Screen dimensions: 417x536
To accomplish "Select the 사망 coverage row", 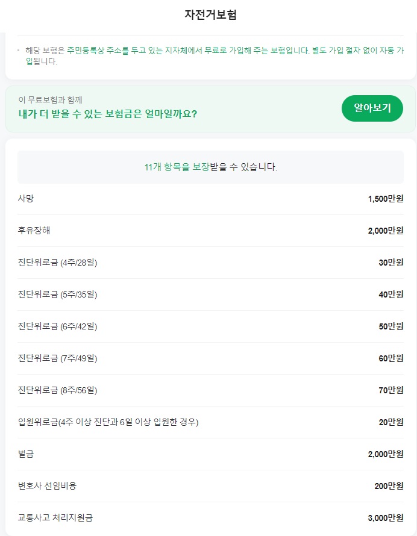I will [208, 198].
